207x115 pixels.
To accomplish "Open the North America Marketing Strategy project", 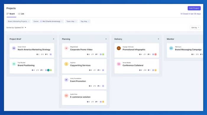I will (32, 50).
